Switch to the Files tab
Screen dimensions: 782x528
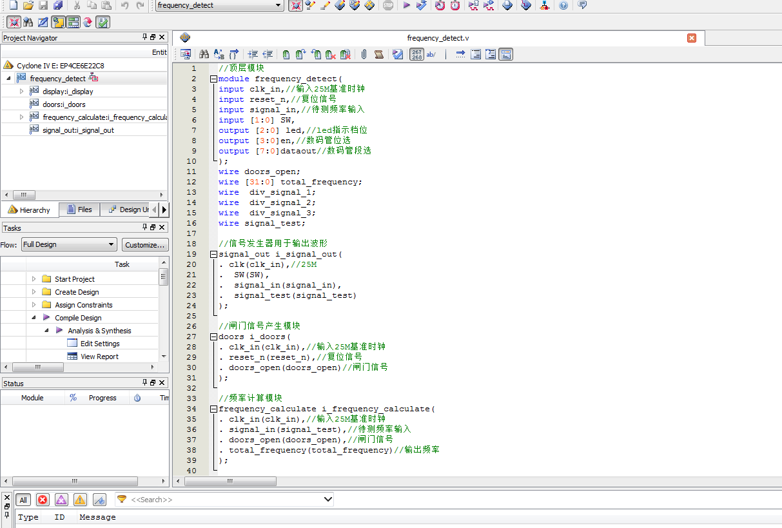79,210
